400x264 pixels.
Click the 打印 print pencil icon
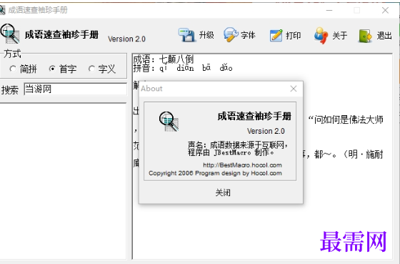coord(276,35)
